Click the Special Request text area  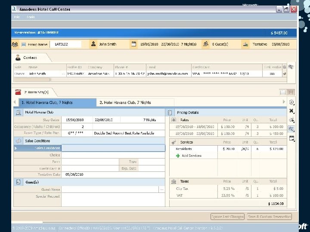click(113, 200)
